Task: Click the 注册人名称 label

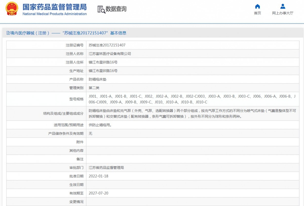Action: (x=74, y=54)
